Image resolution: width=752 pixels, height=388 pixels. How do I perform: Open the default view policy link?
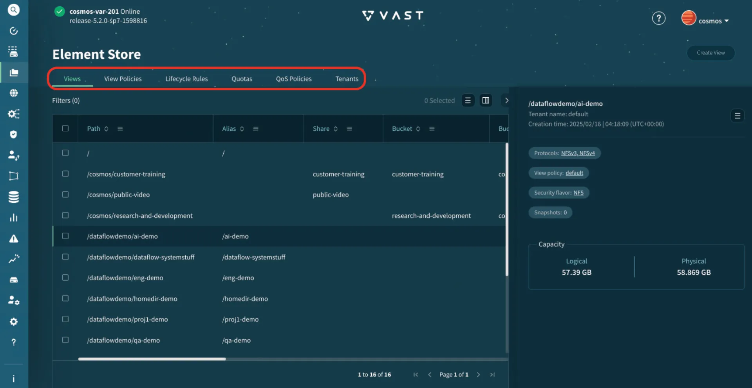574,173
